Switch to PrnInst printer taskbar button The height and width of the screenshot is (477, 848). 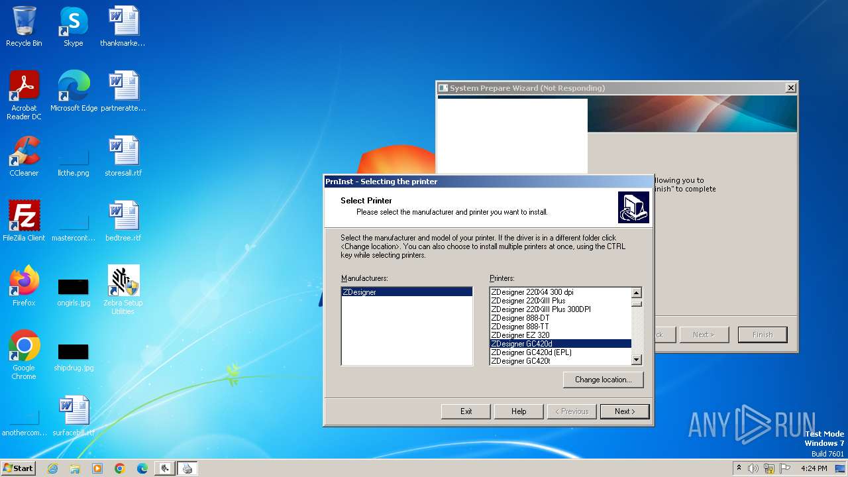point(187,468)
